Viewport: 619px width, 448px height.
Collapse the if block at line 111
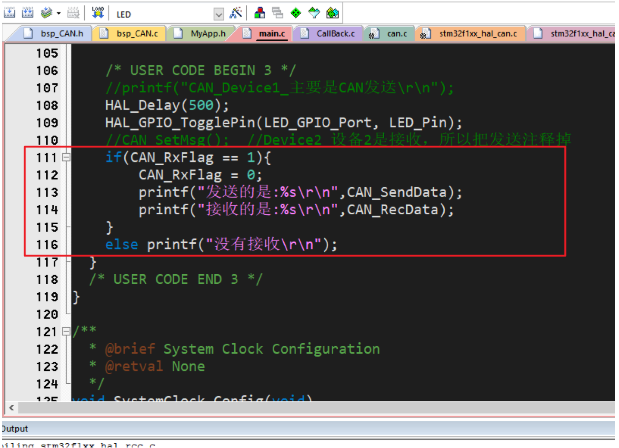(x=66, y=157)
